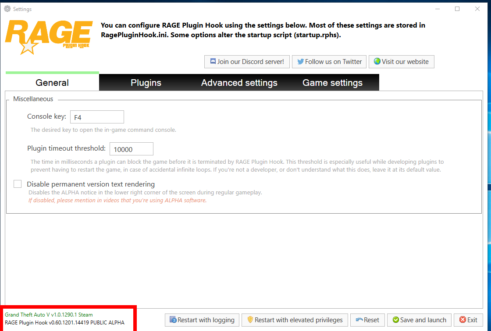Click the RAGE Plugin Hook logo
Screen dimensions: 491x331
pos(49,37)
